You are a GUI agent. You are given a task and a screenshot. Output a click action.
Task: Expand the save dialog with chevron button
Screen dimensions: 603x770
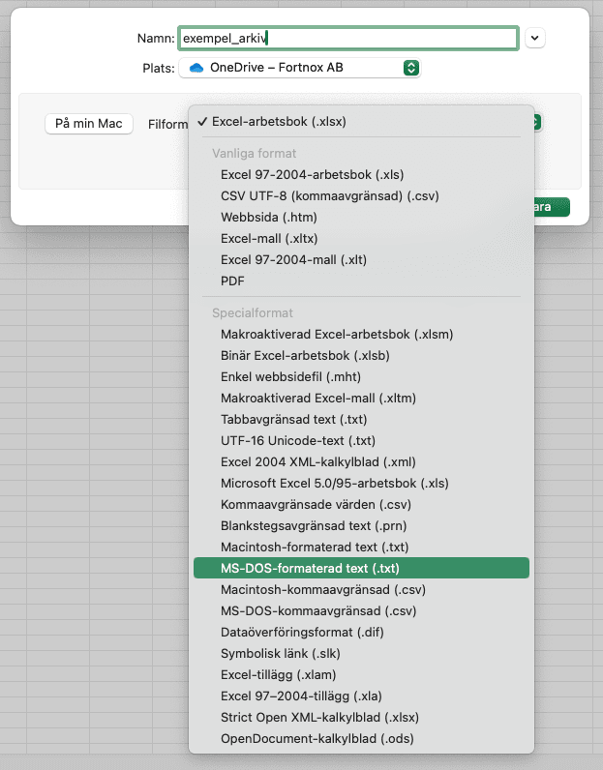534,39
